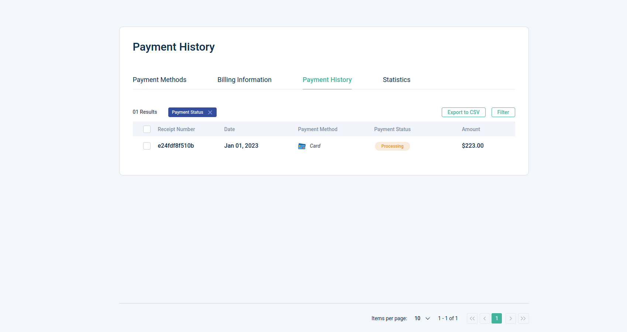Click the Payment Method column header
The height and width of the screenshot is (332, 627).
click(x=318, y=129)
